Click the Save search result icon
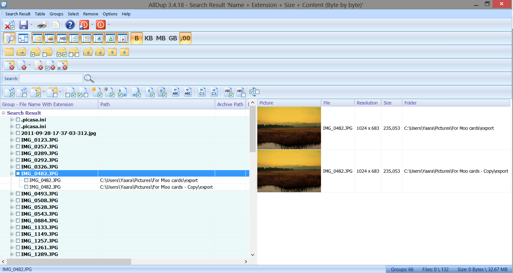This screenshot has height=273, width=513. [23, 25]
